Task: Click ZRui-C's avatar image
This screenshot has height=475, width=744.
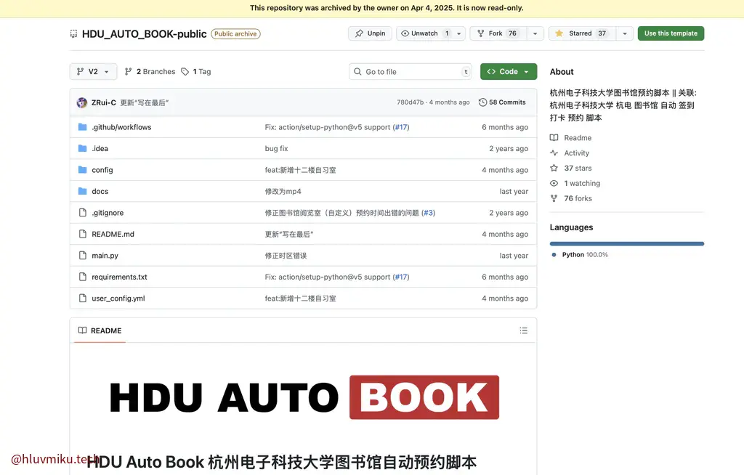Action: click(82, 102)
